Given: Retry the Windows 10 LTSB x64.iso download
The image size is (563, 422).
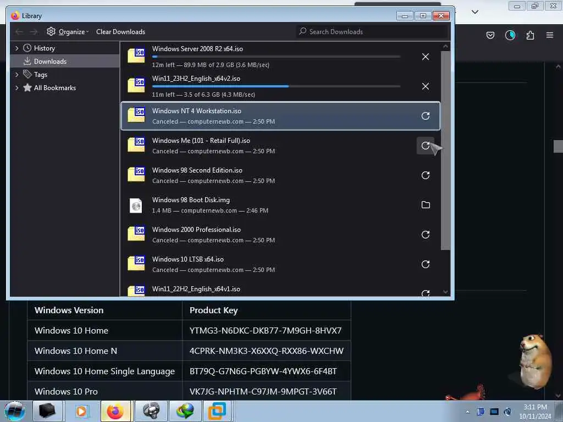Looking at the screenshot, I should tap(425, 264).
